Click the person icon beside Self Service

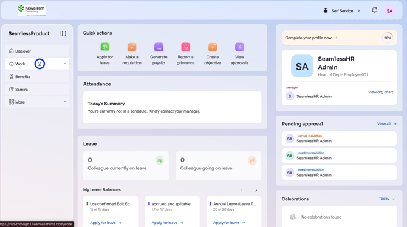[x=326, y=10]
